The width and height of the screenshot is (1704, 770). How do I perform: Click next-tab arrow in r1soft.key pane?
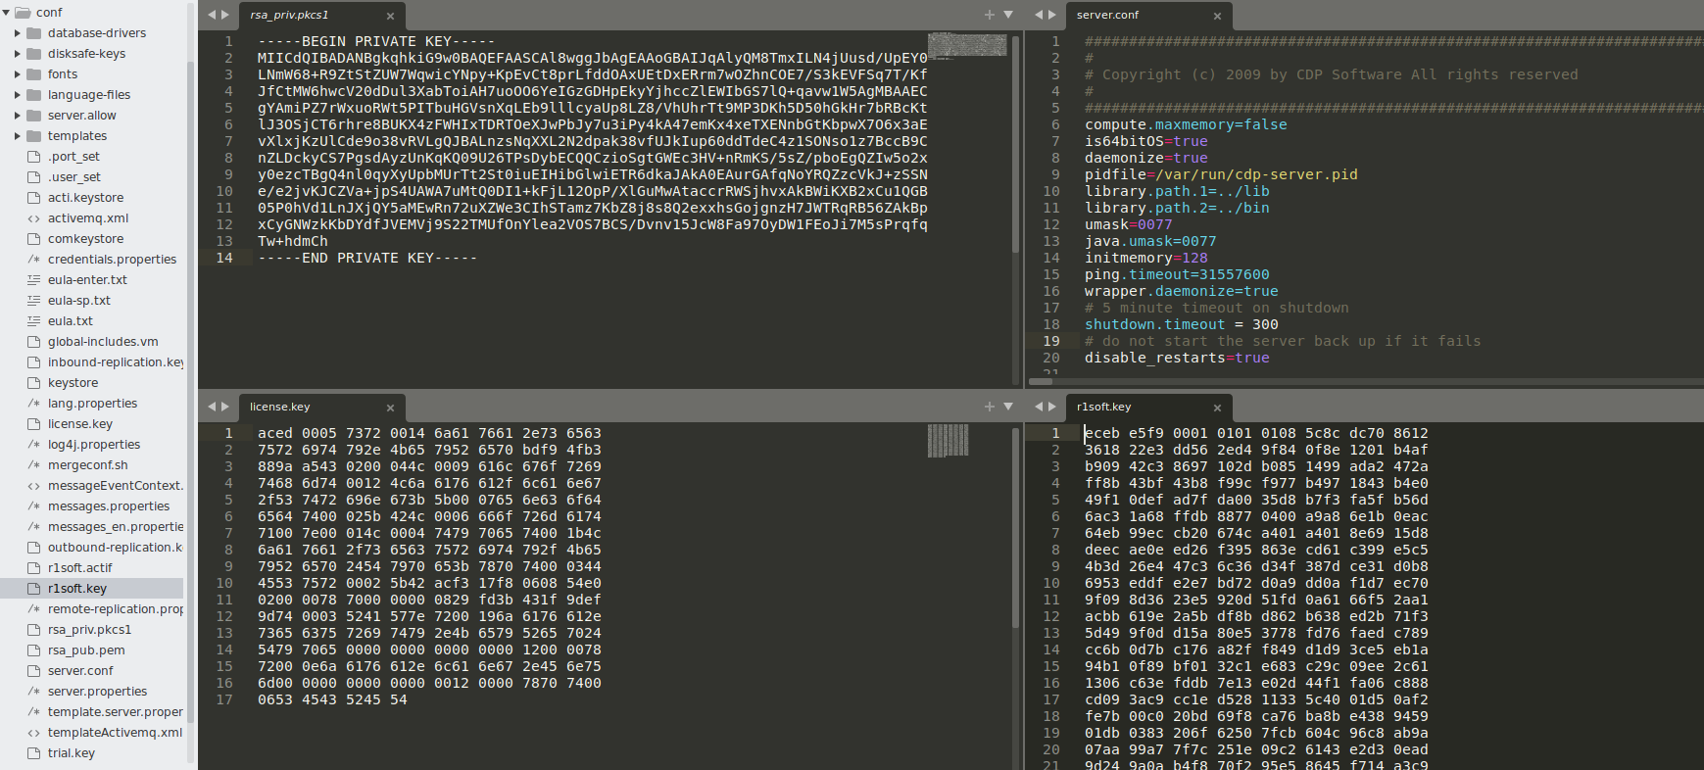pyautogui.click(x=1052, y=407)
